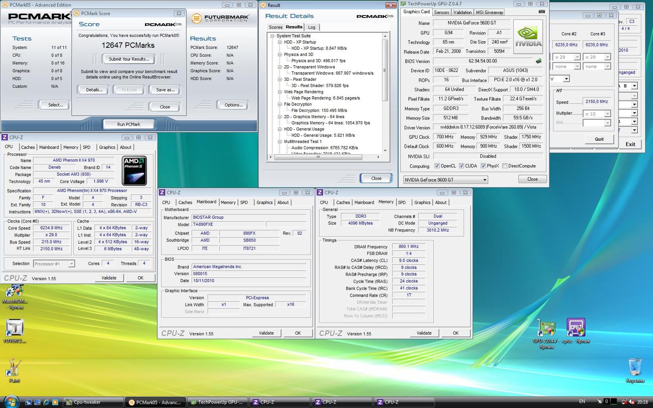This screenshot has width=653, height=408.
Task: Click the Result tree vertical scrollbar
Action: (x=384, y=93)
